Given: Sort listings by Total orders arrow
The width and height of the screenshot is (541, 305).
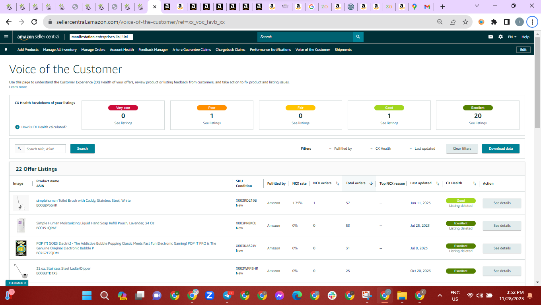Looking at the screenshot, I should [371, 183].
